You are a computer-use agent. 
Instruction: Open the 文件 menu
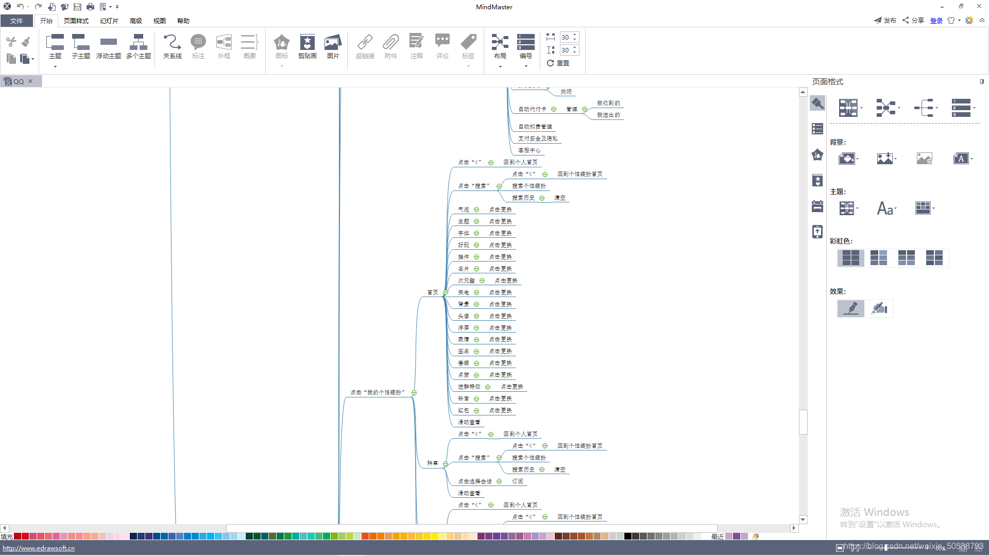click(16, 21)
